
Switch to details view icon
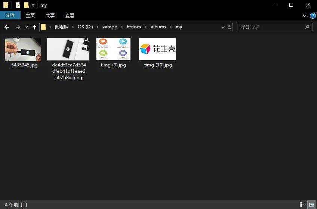coord(303,205)
